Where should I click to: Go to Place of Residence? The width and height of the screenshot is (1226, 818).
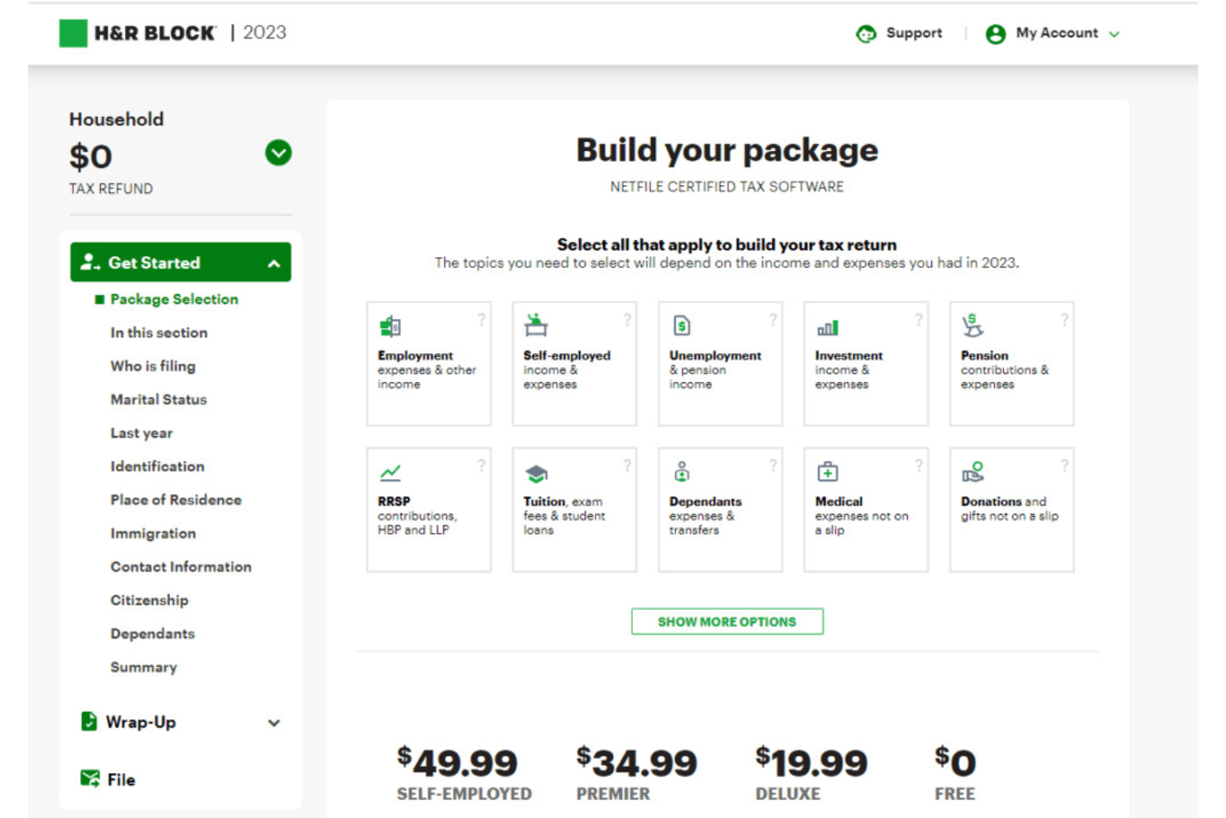[x=176, y=500]
